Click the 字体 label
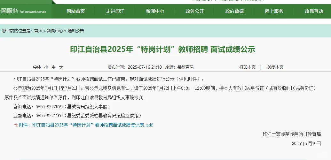The width and height of the screenshot is (331, 160). click(37, 67)
